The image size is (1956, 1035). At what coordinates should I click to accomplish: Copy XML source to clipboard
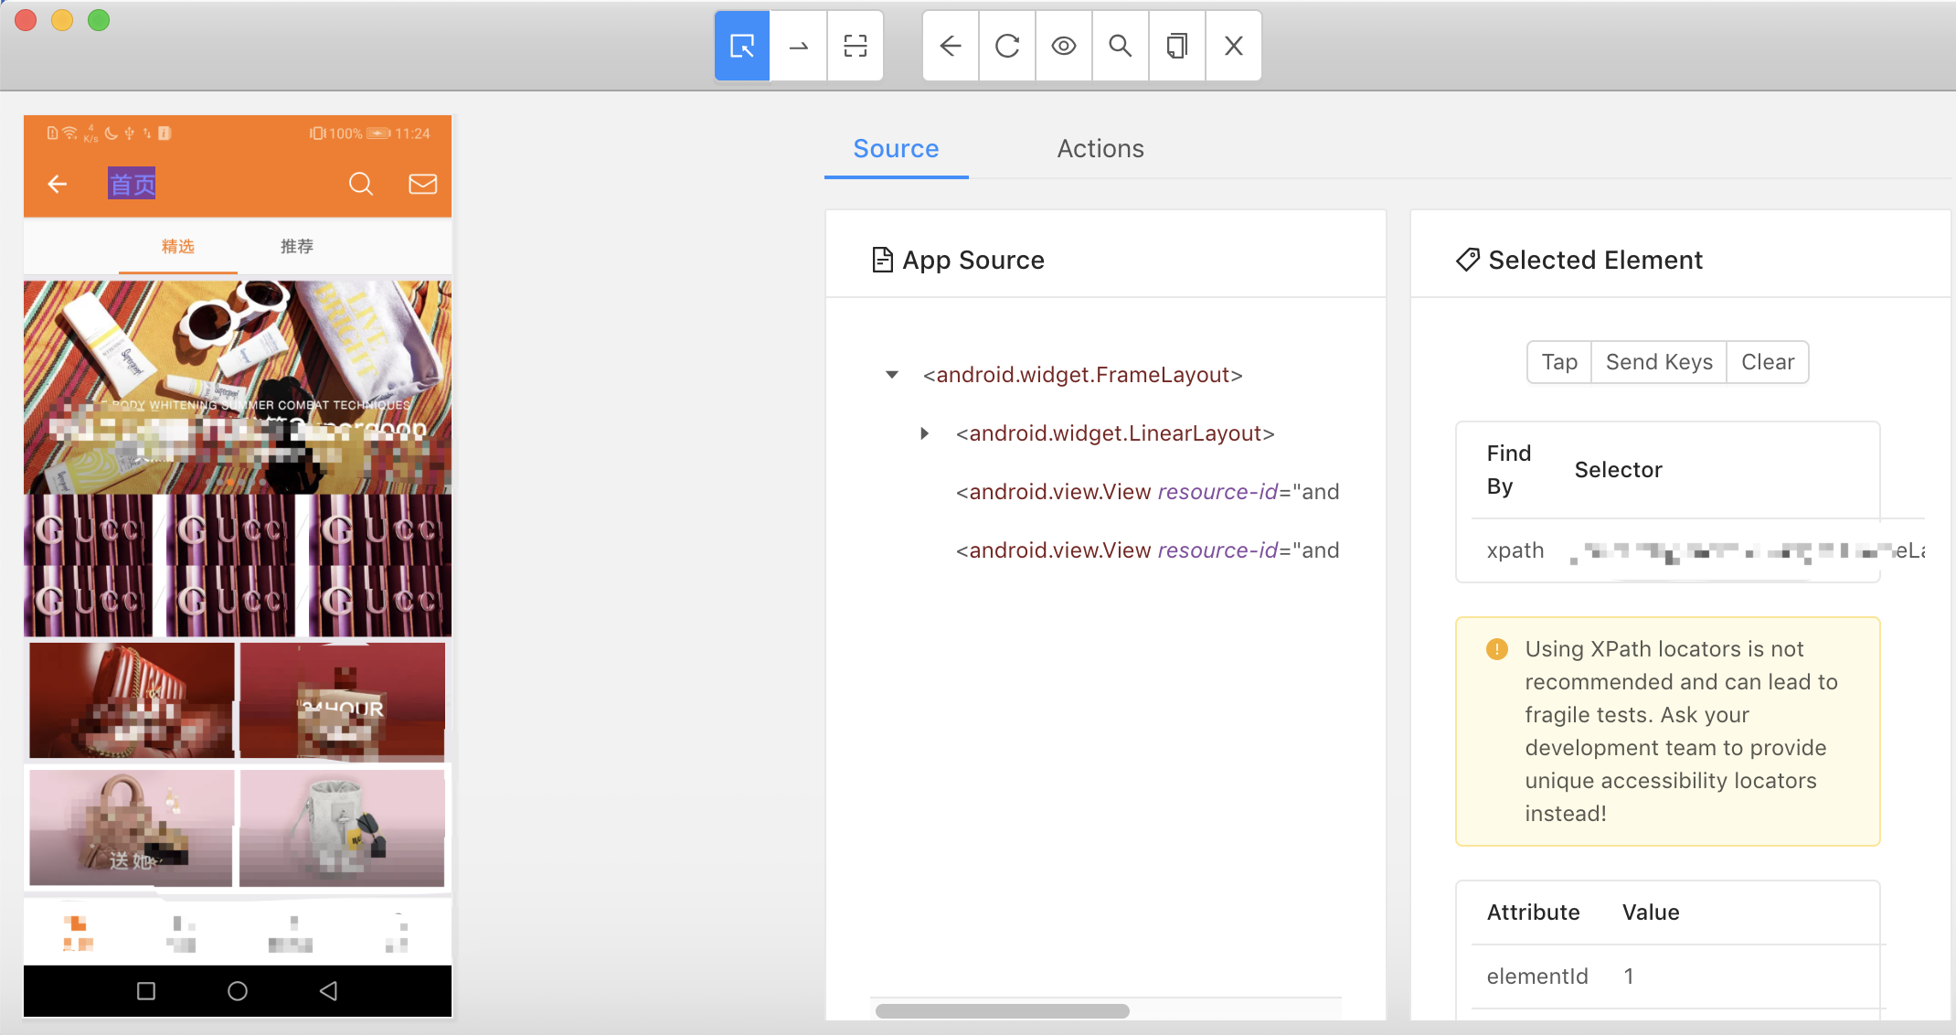coord(1177,46)
